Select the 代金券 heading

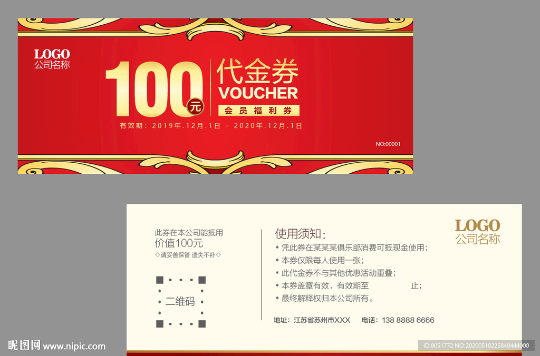click(257, 71)
